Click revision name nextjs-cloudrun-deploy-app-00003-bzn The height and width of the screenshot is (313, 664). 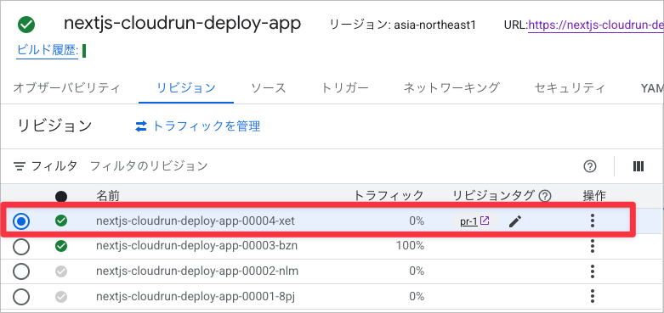pyautogui.click(x=197, y=246)
